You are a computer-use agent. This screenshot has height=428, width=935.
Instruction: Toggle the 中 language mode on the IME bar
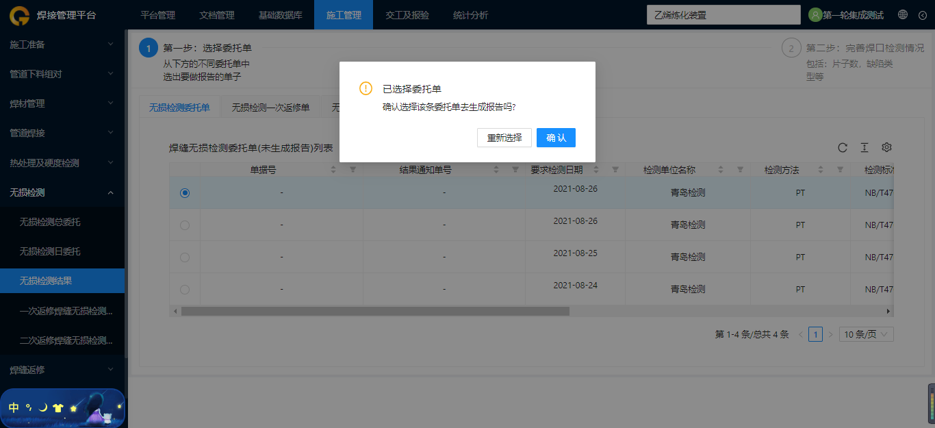click(14, 407)
